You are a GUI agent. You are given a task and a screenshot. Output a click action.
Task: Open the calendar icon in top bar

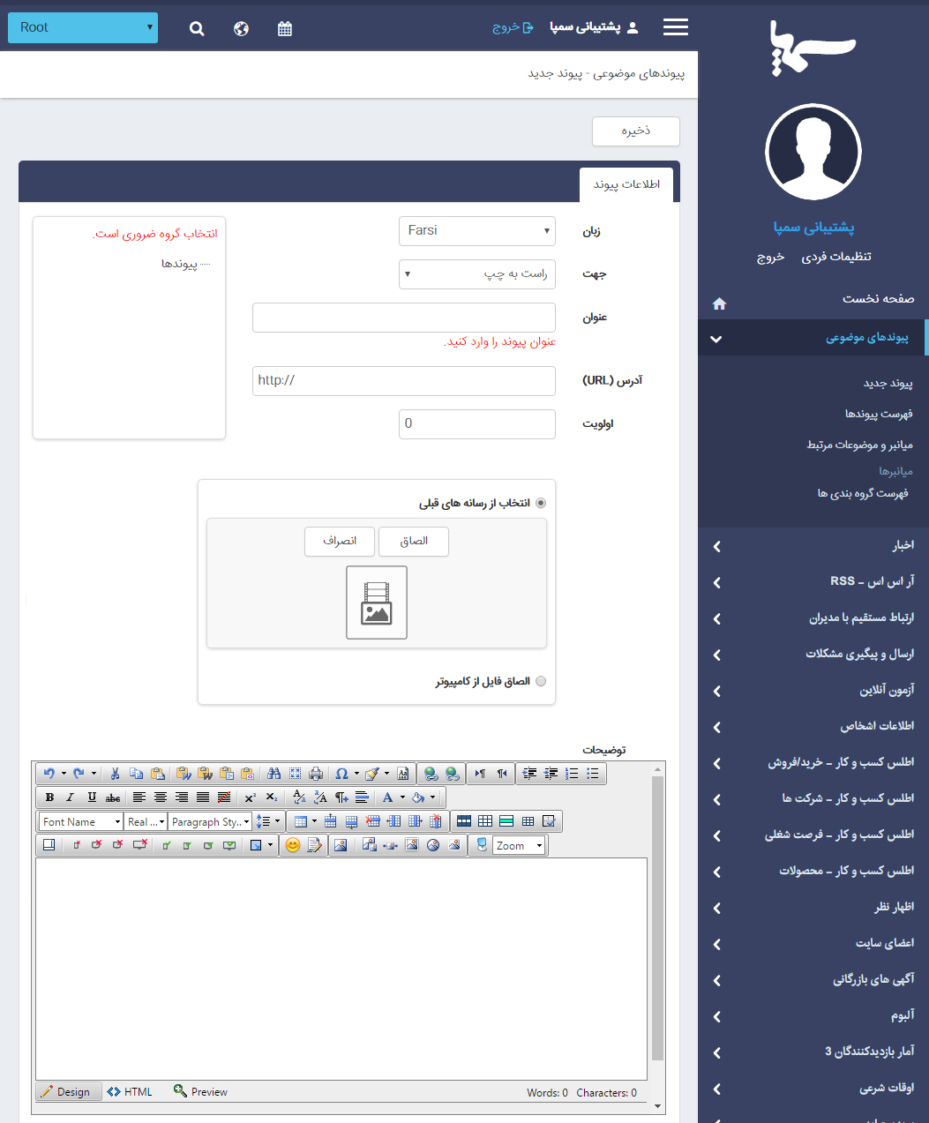[x=284, y=28]
